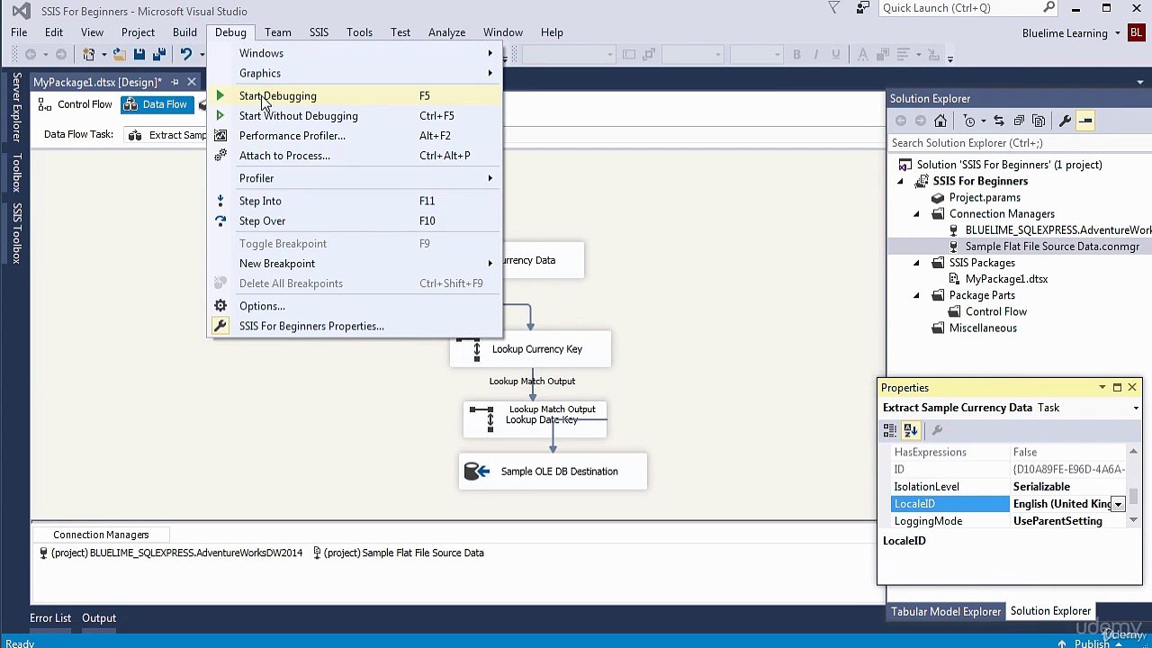Open the Properties window position dropdown

[1102, 388]
